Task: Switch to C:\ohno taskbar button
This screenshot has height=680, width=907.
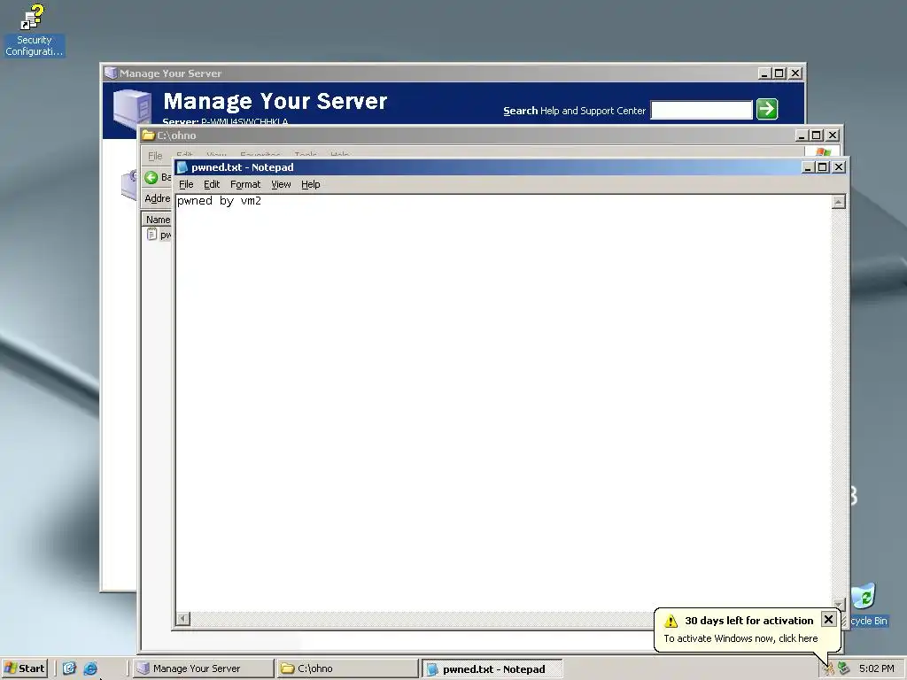Action: 347,668
